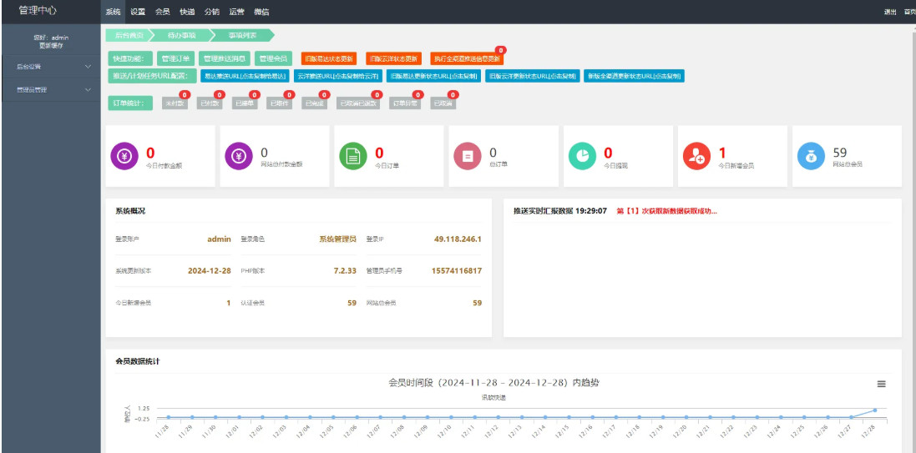This screenshot has height=453, width=916.
Task: Click the red add-user icon for 今日新增会员
Action: tap(696, 156)
